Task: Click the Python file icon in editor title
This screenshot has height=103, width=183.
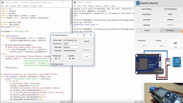Action: (x=2, y=2)
